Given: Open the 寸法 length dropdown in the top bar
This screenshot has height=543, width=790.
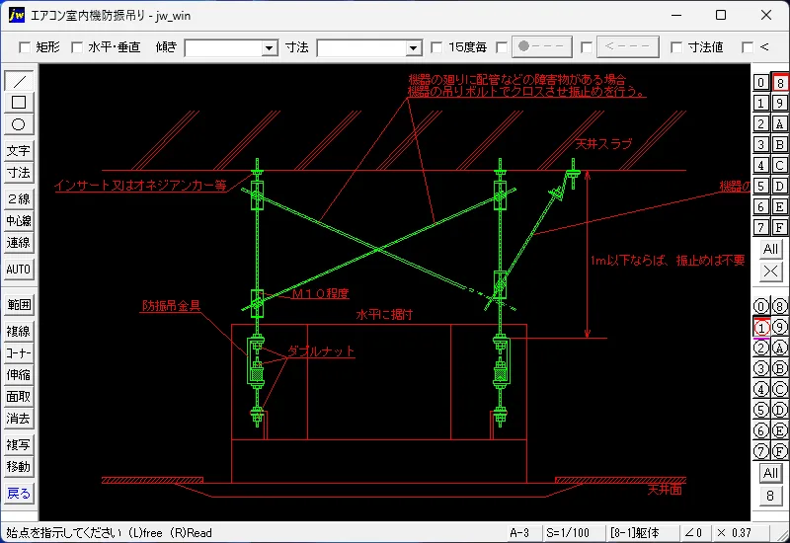Looking at the screenshot, I should 413,47.
